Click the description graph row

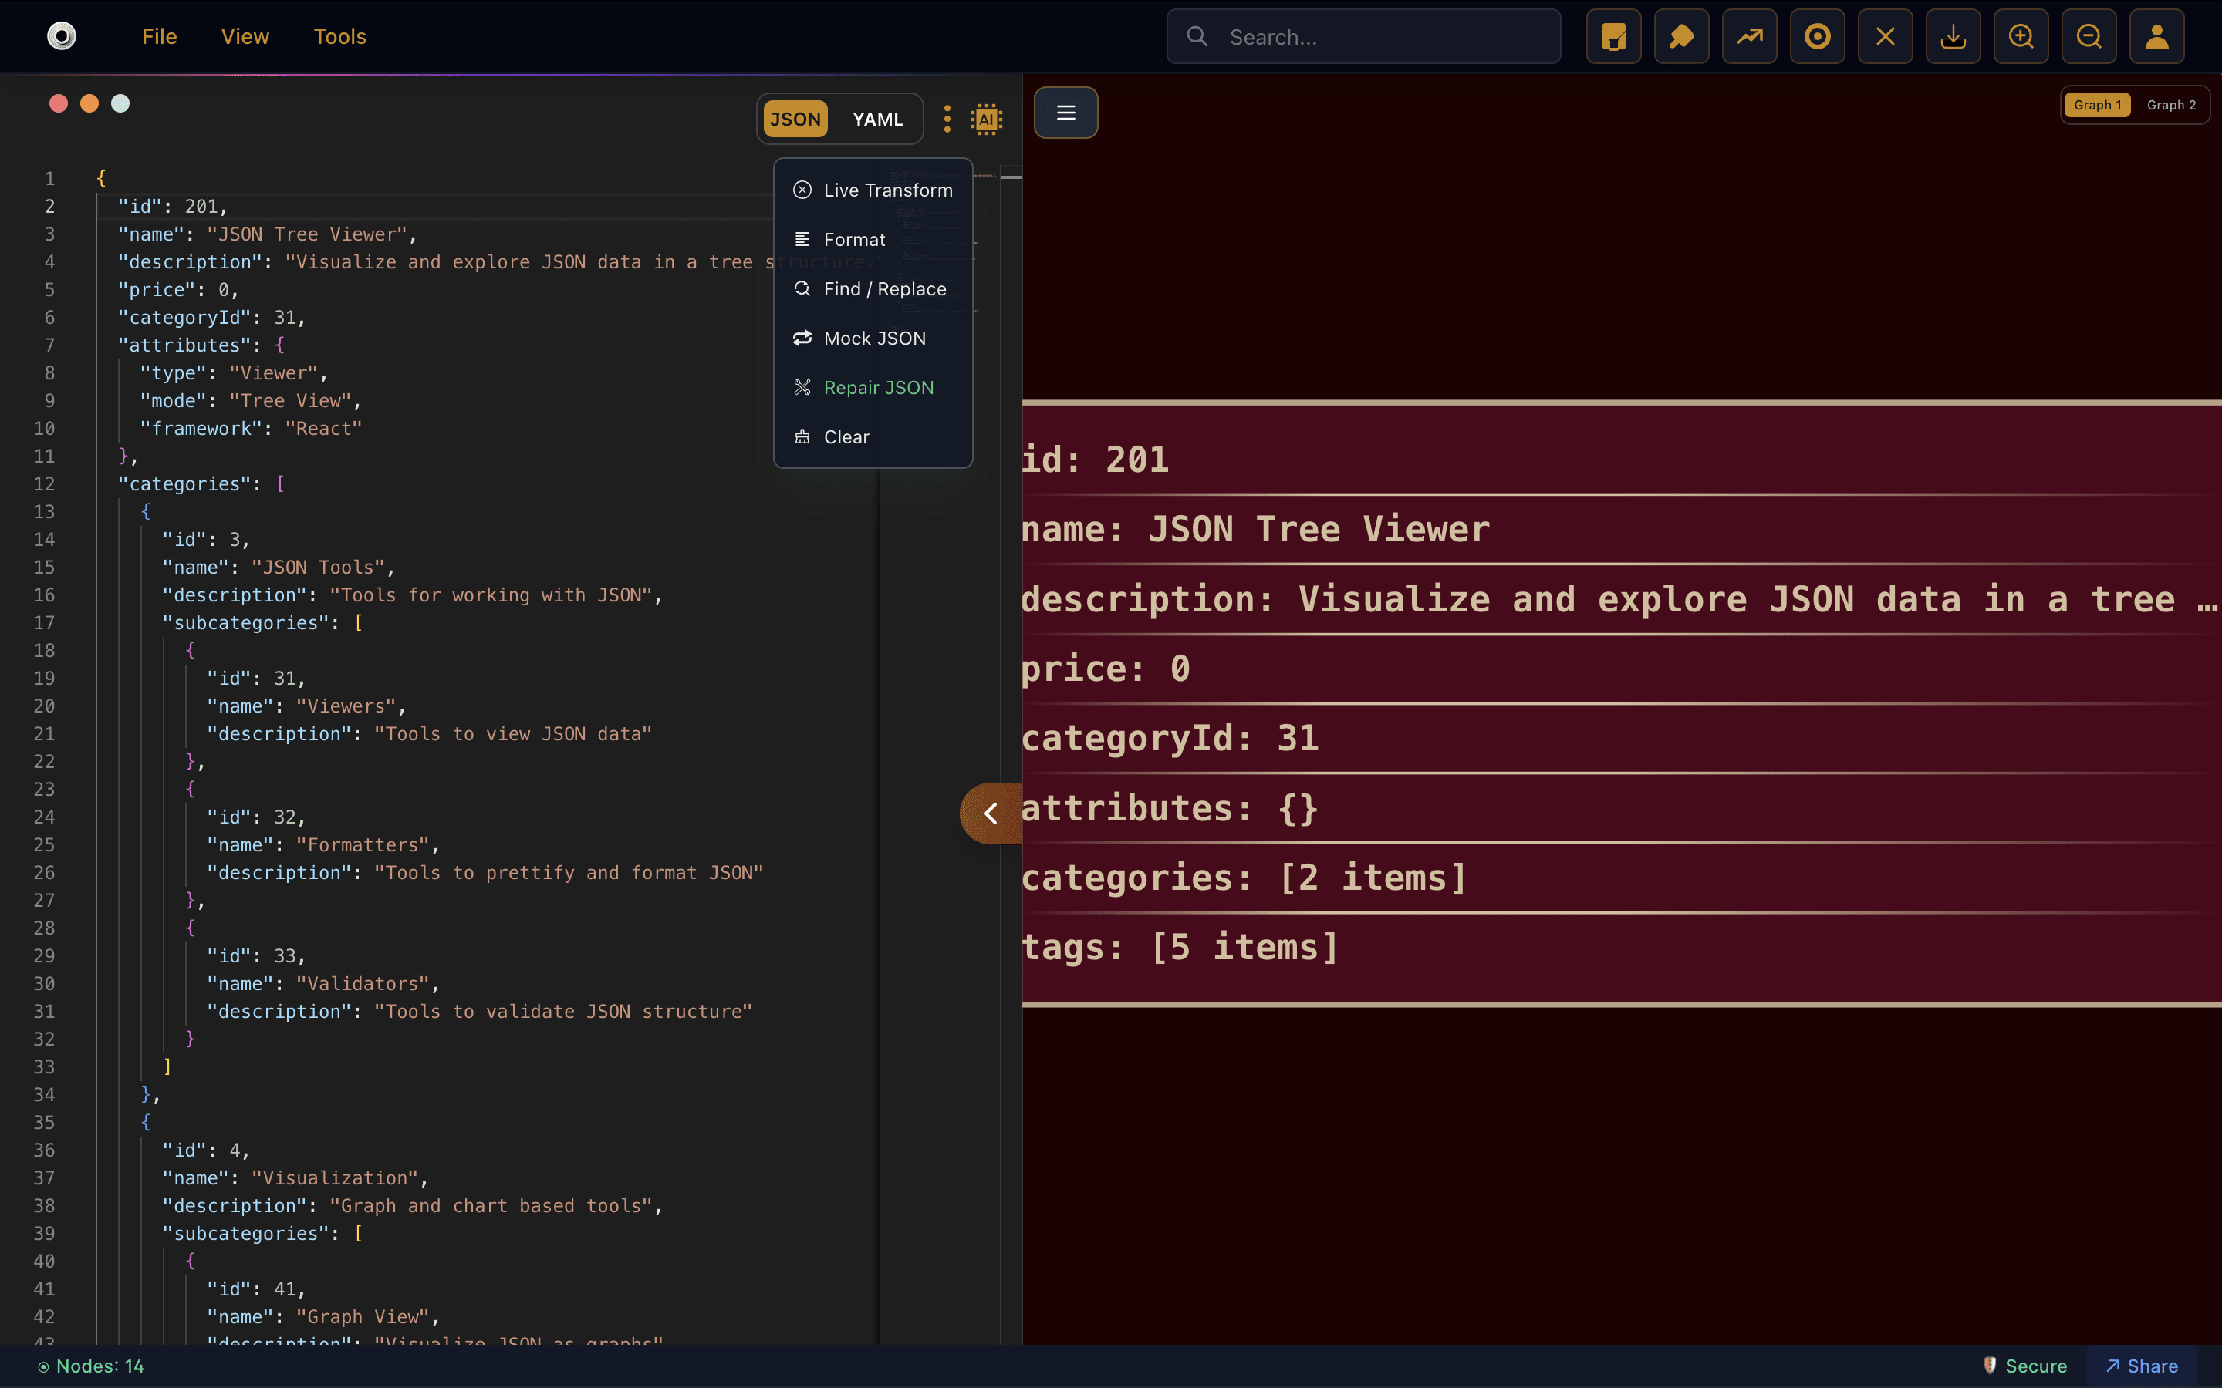point(1622,598)
